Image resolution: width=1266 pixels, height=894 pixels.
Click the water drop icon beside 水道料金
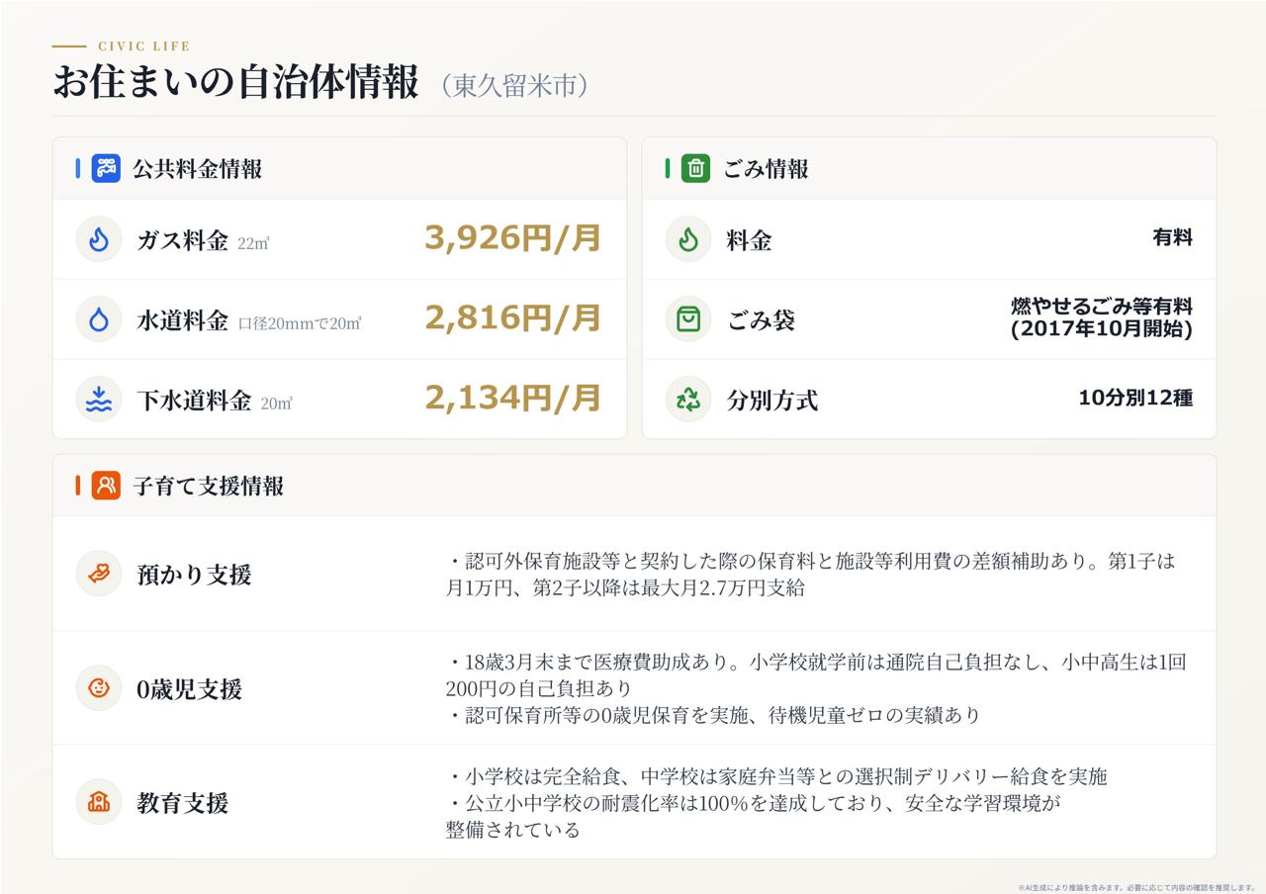tap(99, 319)
